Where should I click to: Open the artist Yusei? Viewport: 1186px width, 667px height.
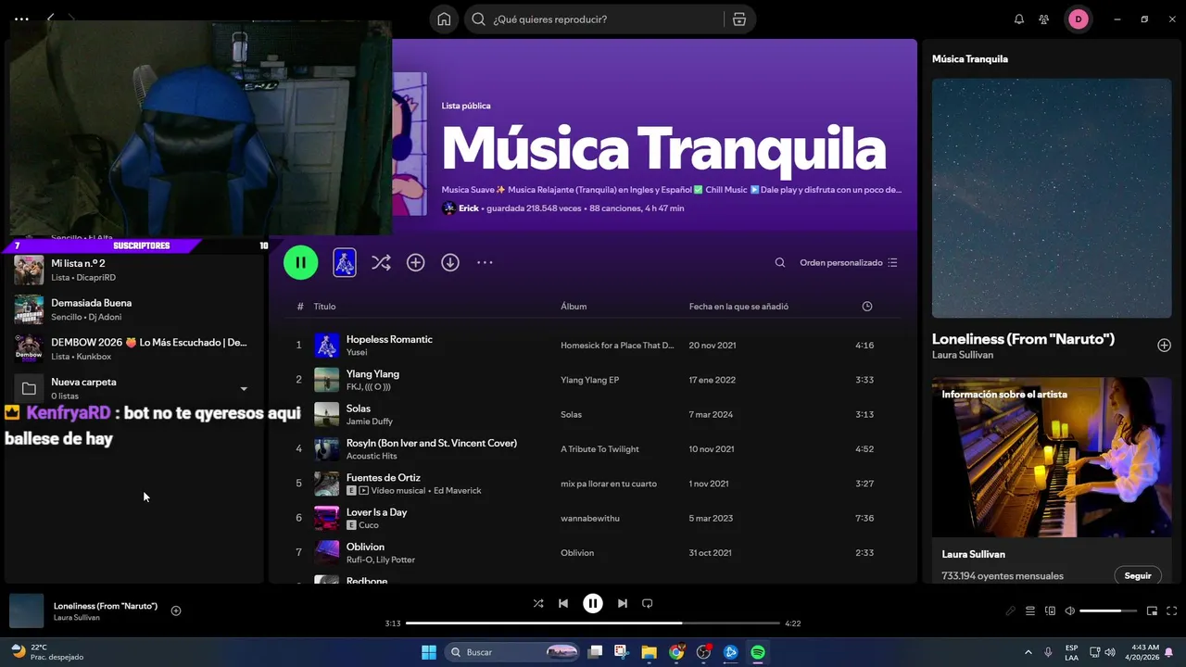tap(357, 352)
